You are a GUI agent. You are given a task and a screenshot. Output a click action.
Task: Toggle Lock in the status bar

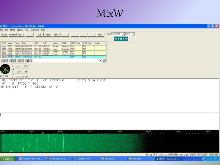coord(160,155)
